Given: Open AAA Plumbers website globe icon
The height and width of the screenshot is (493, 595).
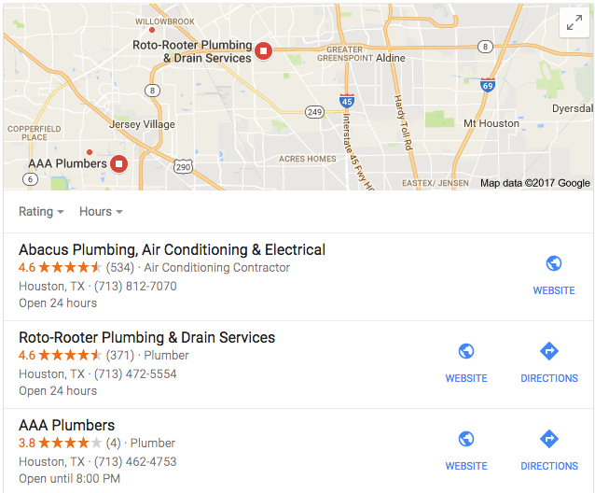Looking at the screenshot, I should [466, 439].
